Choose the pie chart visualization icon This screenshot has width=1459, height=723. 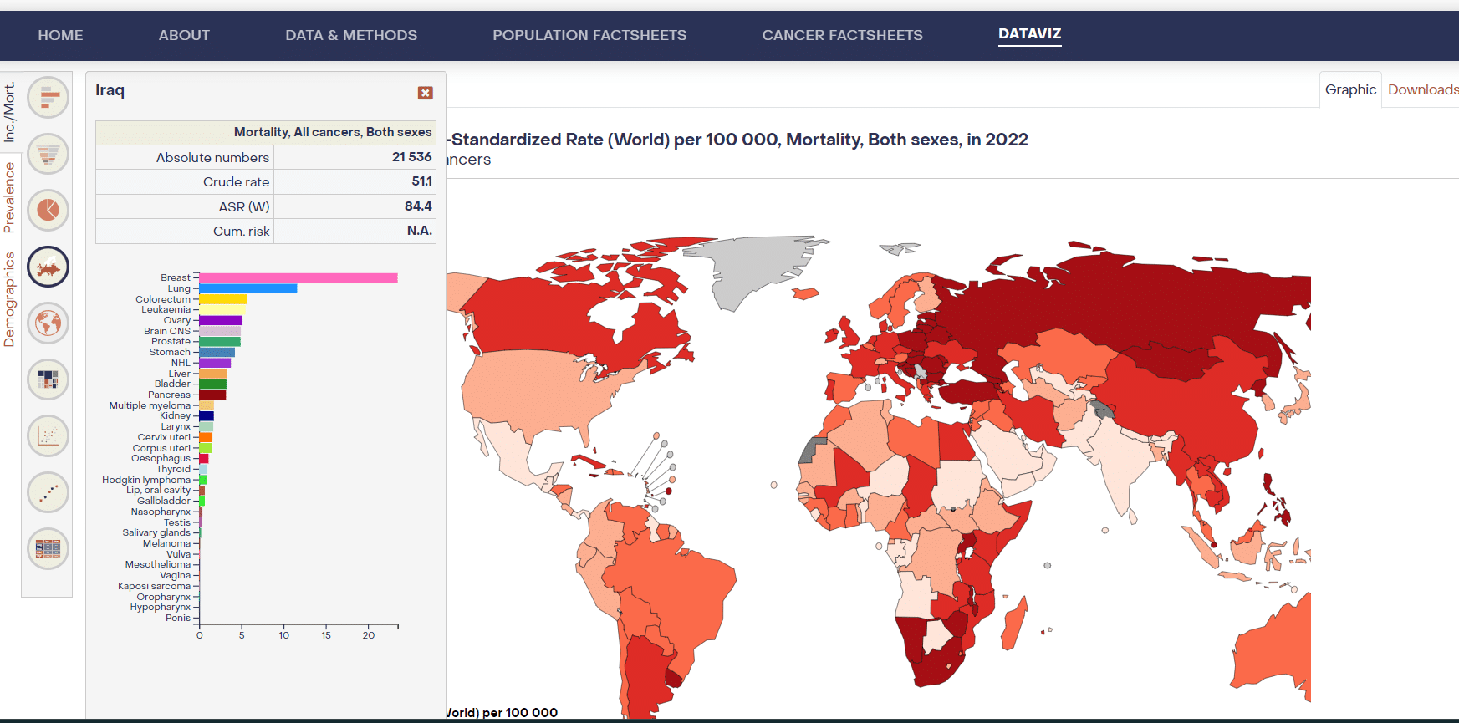click(x=48, y=210)
